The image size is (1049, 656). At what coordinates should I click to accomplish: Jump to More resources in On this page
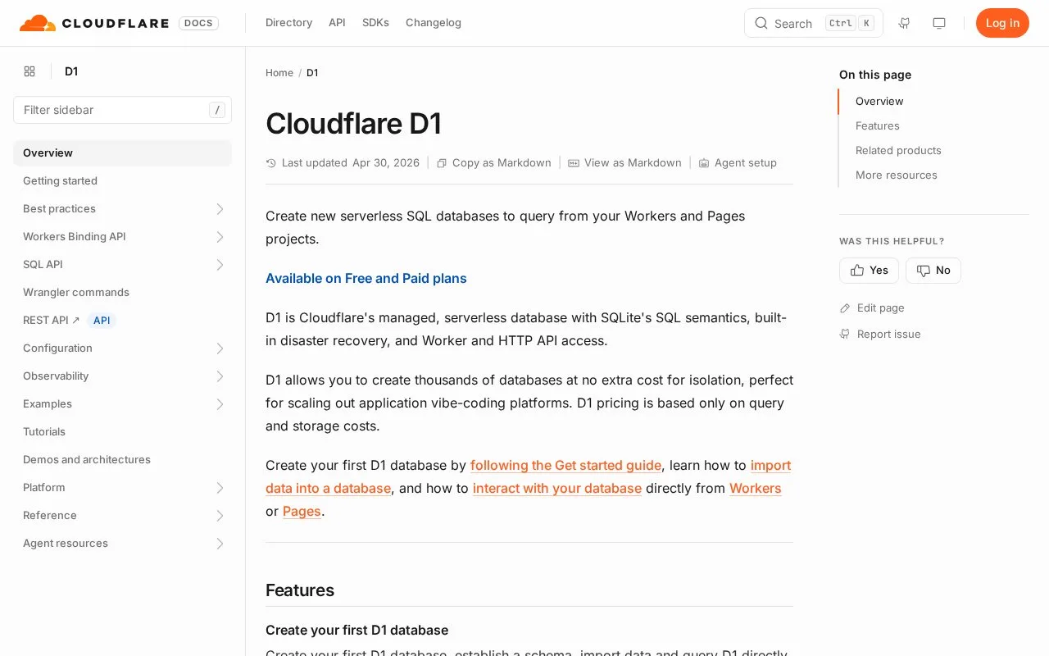point(897,175)
